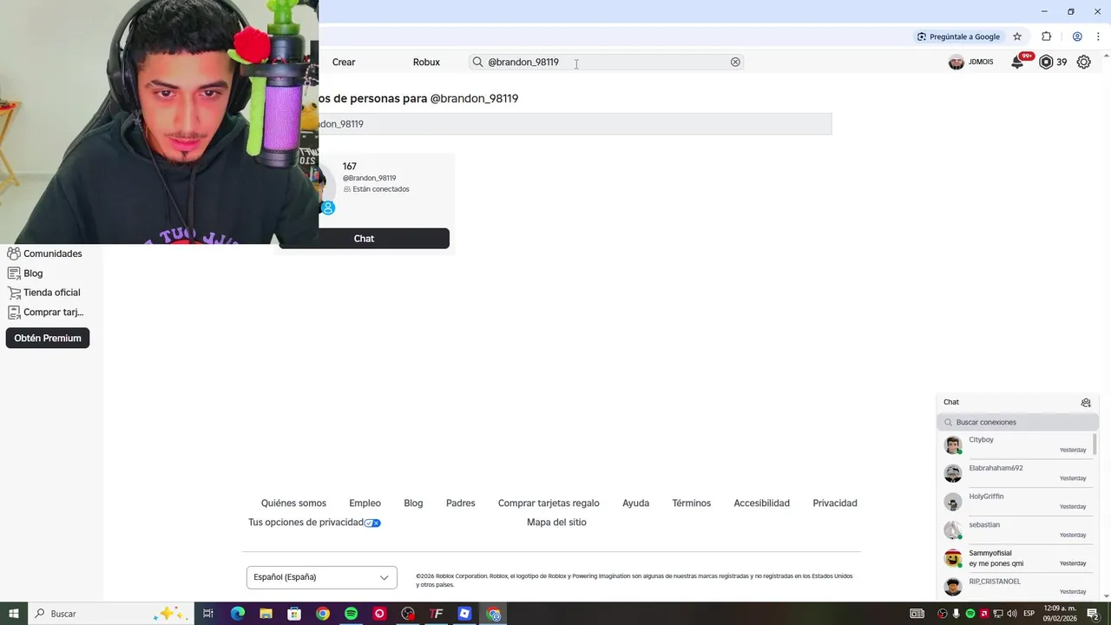Image resolution: width=1111 pixels, height=625 pixels.
Task: Click Pregúntale a Google button
Action: pos(958,36)
